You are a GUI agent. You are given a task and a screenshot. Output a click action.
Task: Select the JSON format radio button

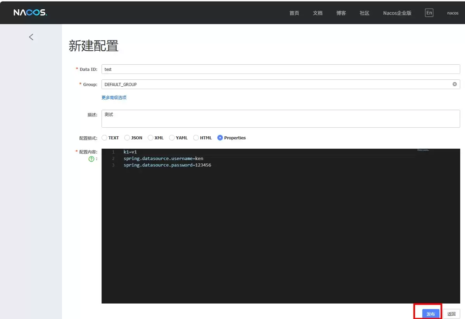(x=127, y=137)
